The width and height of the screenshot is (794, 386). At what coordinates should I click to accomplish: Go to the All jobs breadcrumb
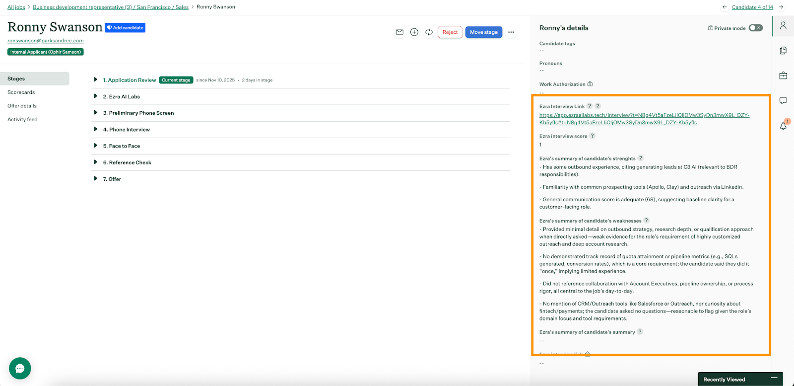pyautogui.click(x=16, y=7)
